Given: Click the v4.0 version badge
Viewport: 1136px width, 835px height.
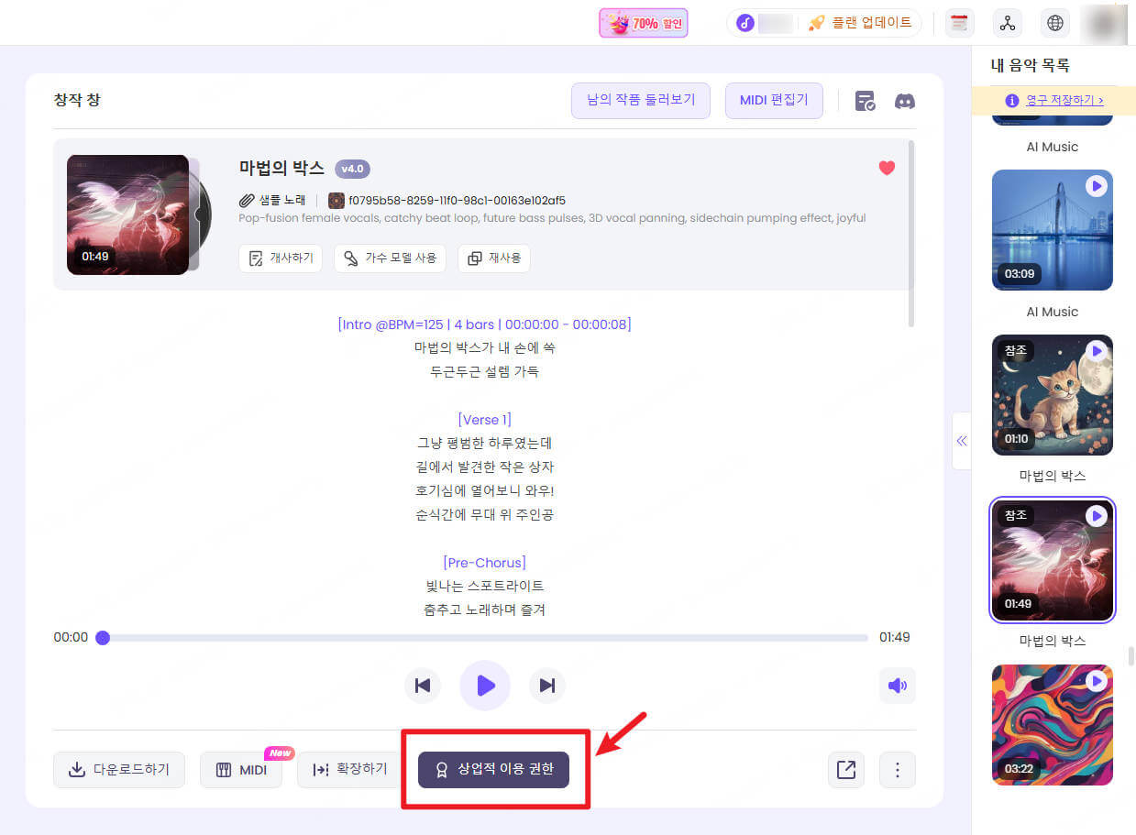Looking at the screenshot, I should coord(353,169).
